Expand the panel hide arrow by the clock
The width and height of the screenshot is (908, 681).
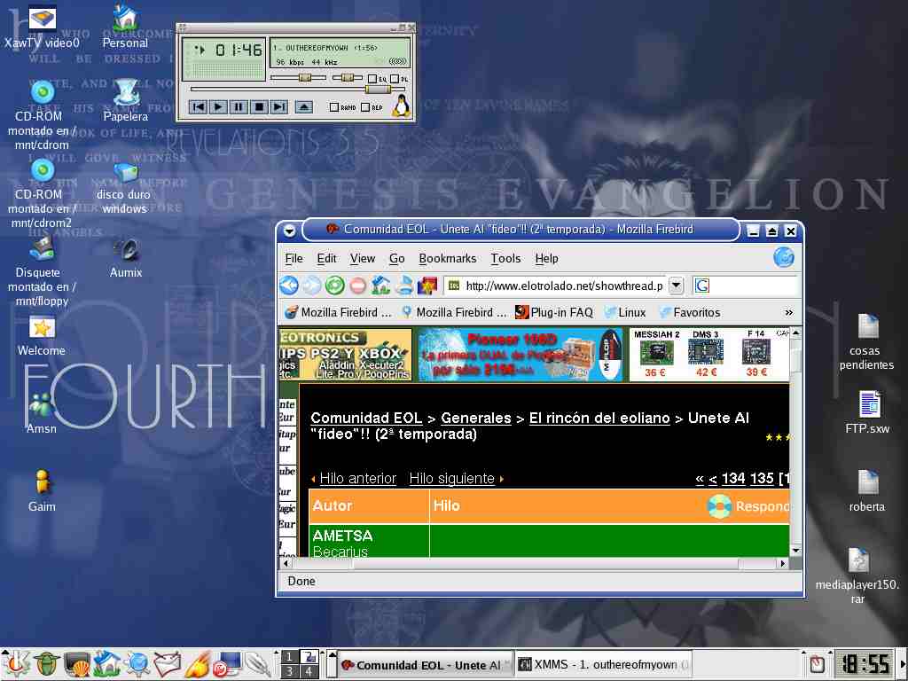point(902,665)
